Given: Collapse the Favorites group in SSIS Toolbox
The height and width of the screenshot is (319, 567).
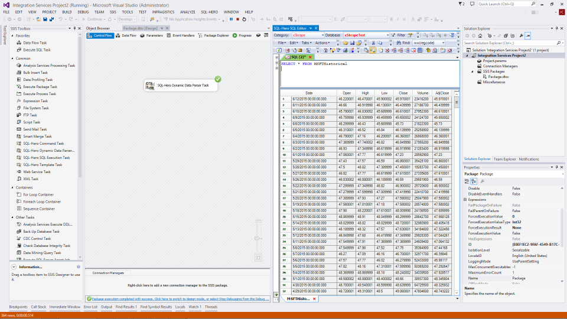Looking at the screenshot, I should pyautogui.click(x=12, y=36).
